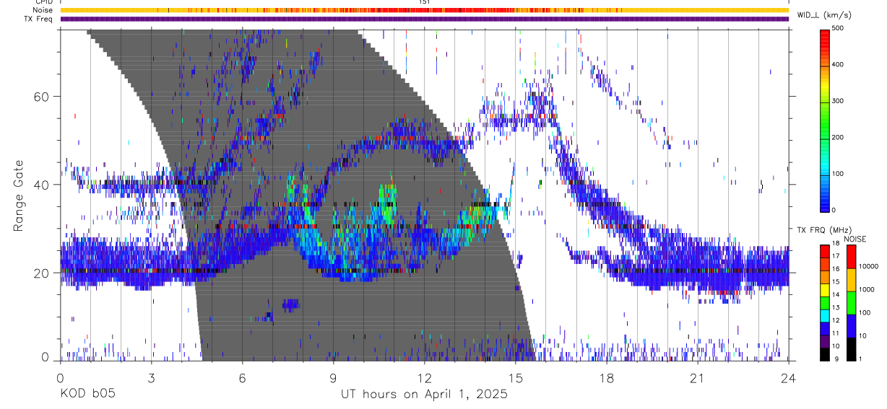Click the CPID value 151

coord(425,3)
